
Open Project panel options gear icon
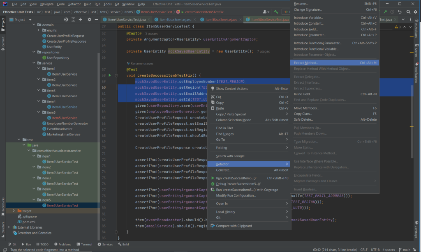90,20
